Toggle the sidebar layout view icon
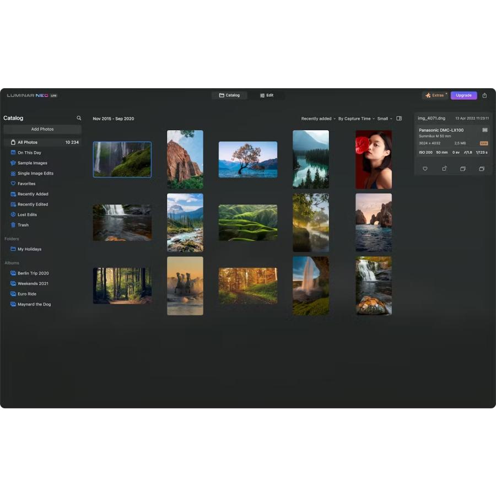 [399, 118]
